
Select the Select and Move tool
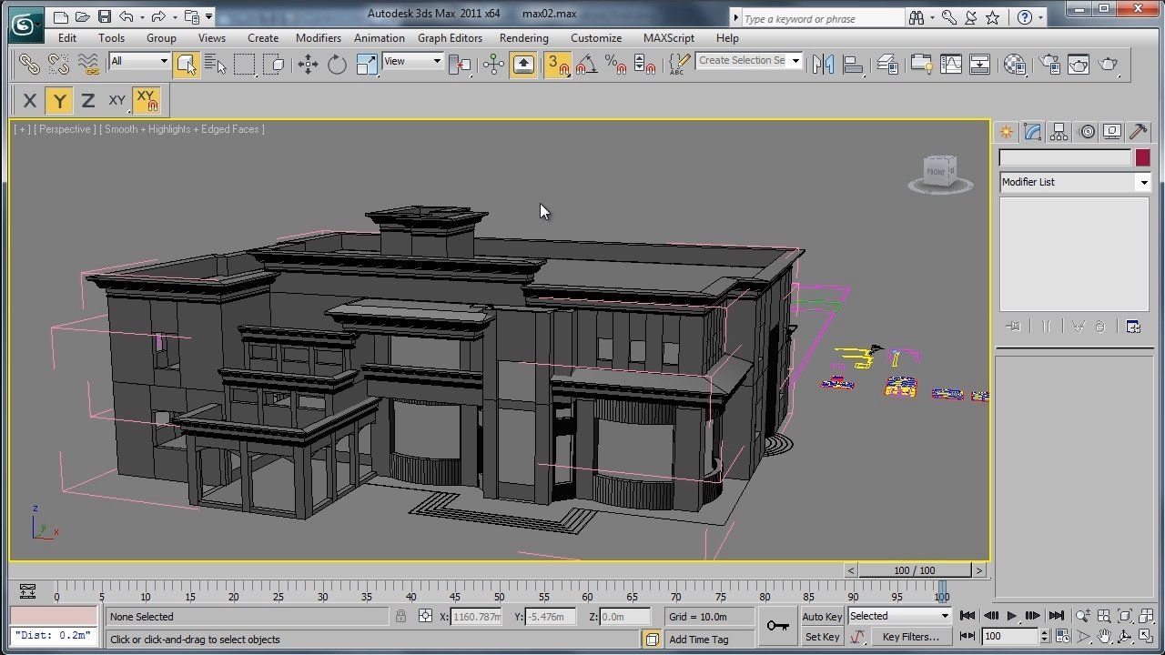click(308, 64)
